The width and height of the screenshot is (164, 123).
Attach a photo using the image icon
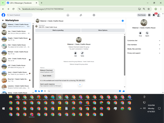[39, 91]
